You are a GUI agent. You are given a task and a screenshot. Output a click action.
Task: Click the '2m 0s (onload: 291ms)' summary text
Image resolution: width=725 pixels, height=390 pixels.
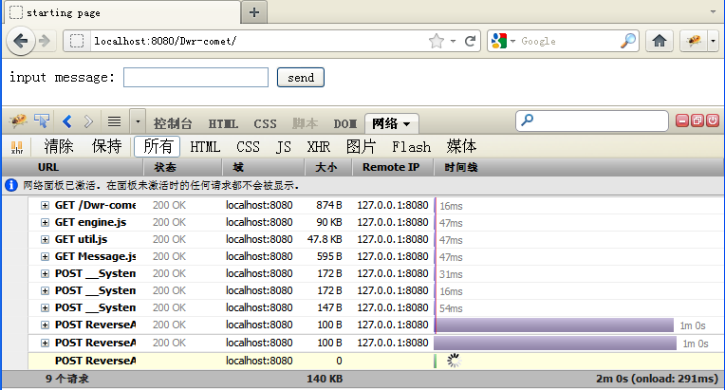click(x=657, y=379)
